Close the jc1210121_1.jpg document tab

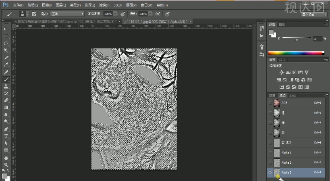tap(190, 21)
